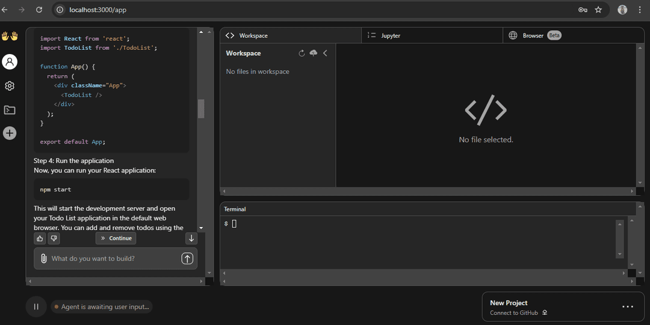This screenshot has height=325, width=650.
Task: Click Connect to GitHub link
Action: [x=518, y=312]
